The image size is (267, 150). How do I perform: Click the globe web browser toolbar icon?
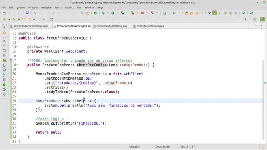tap(244, 13)
